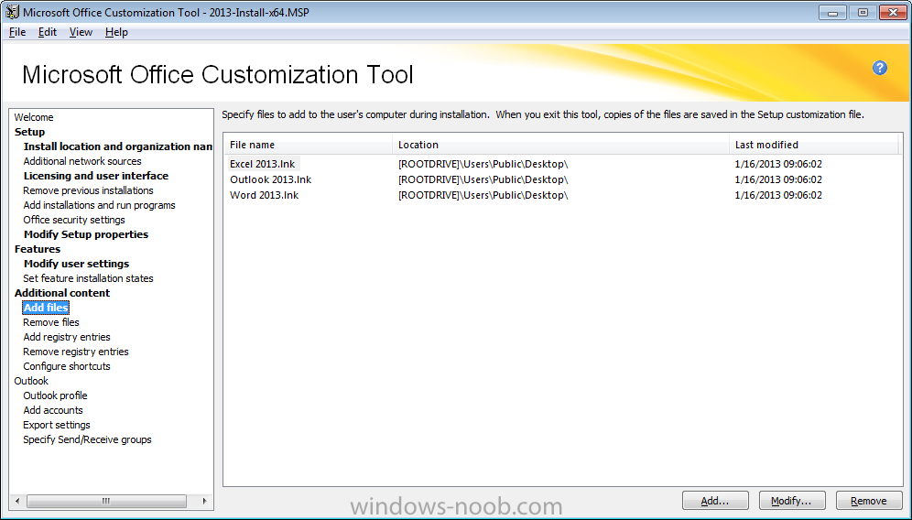Open the Edit menu

[x=47, y=32]
